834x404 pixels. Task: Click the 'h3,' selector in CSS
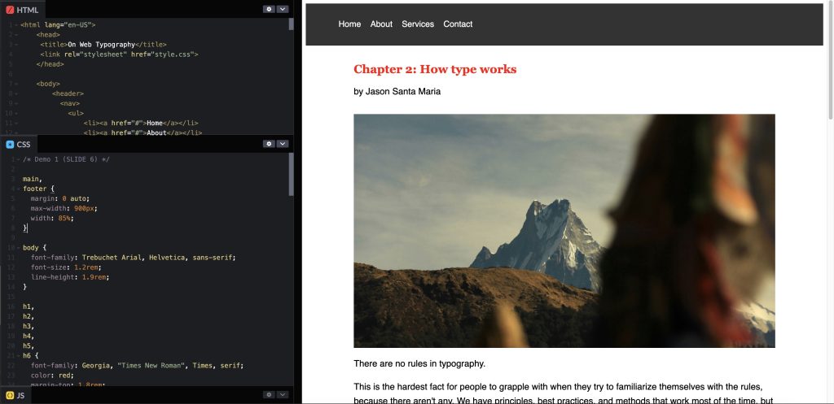29,327
